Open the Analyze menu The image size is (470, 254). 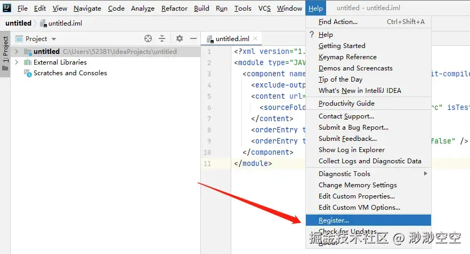143,9
